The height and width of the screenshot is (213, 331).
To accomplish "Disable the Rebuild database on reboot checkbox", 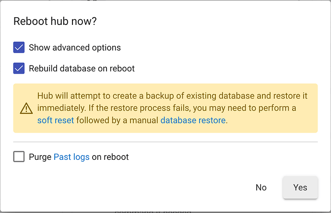I will [x=19, y=68].
